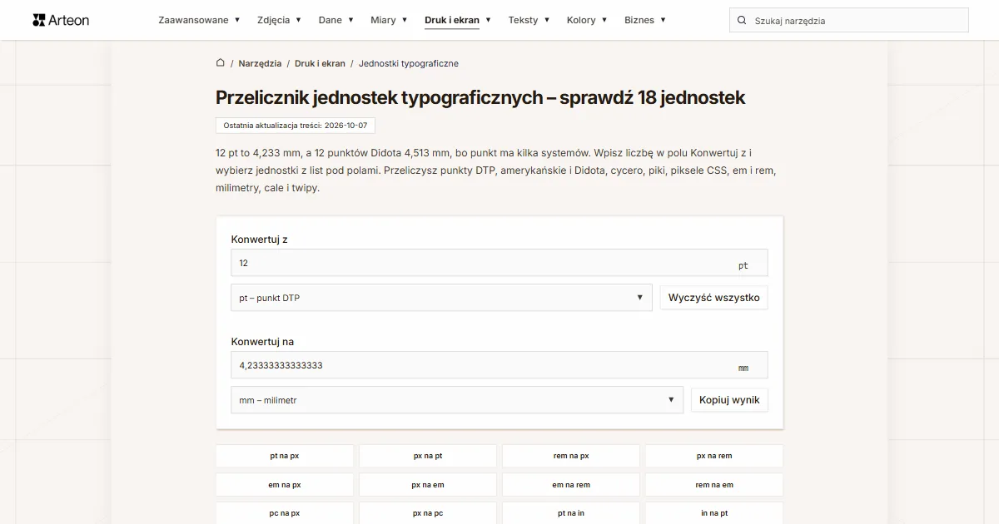Expand the Teksty menu
The height and width of the screenshot is (524, 999).
tap(529, 20)
